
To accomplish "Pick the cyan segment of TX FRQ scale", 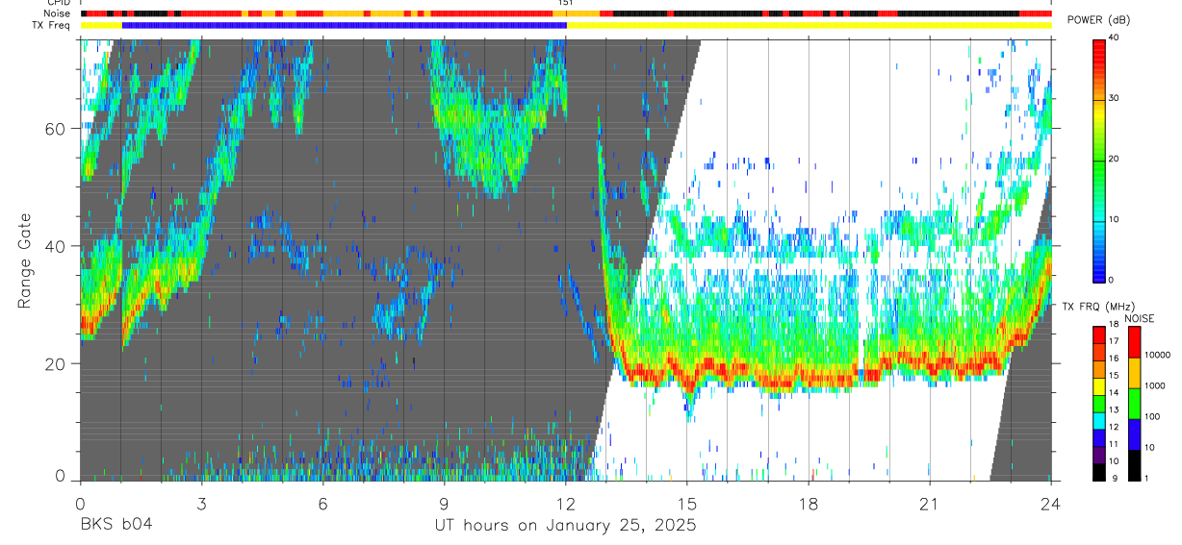I will [x=1098, y=419].
